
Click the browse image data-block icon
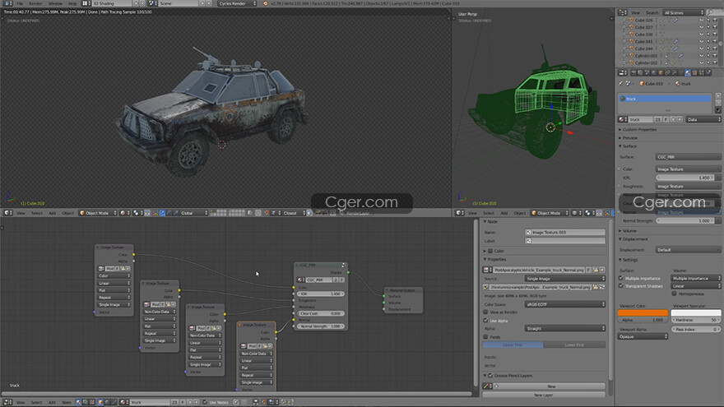tap(487, 270)
